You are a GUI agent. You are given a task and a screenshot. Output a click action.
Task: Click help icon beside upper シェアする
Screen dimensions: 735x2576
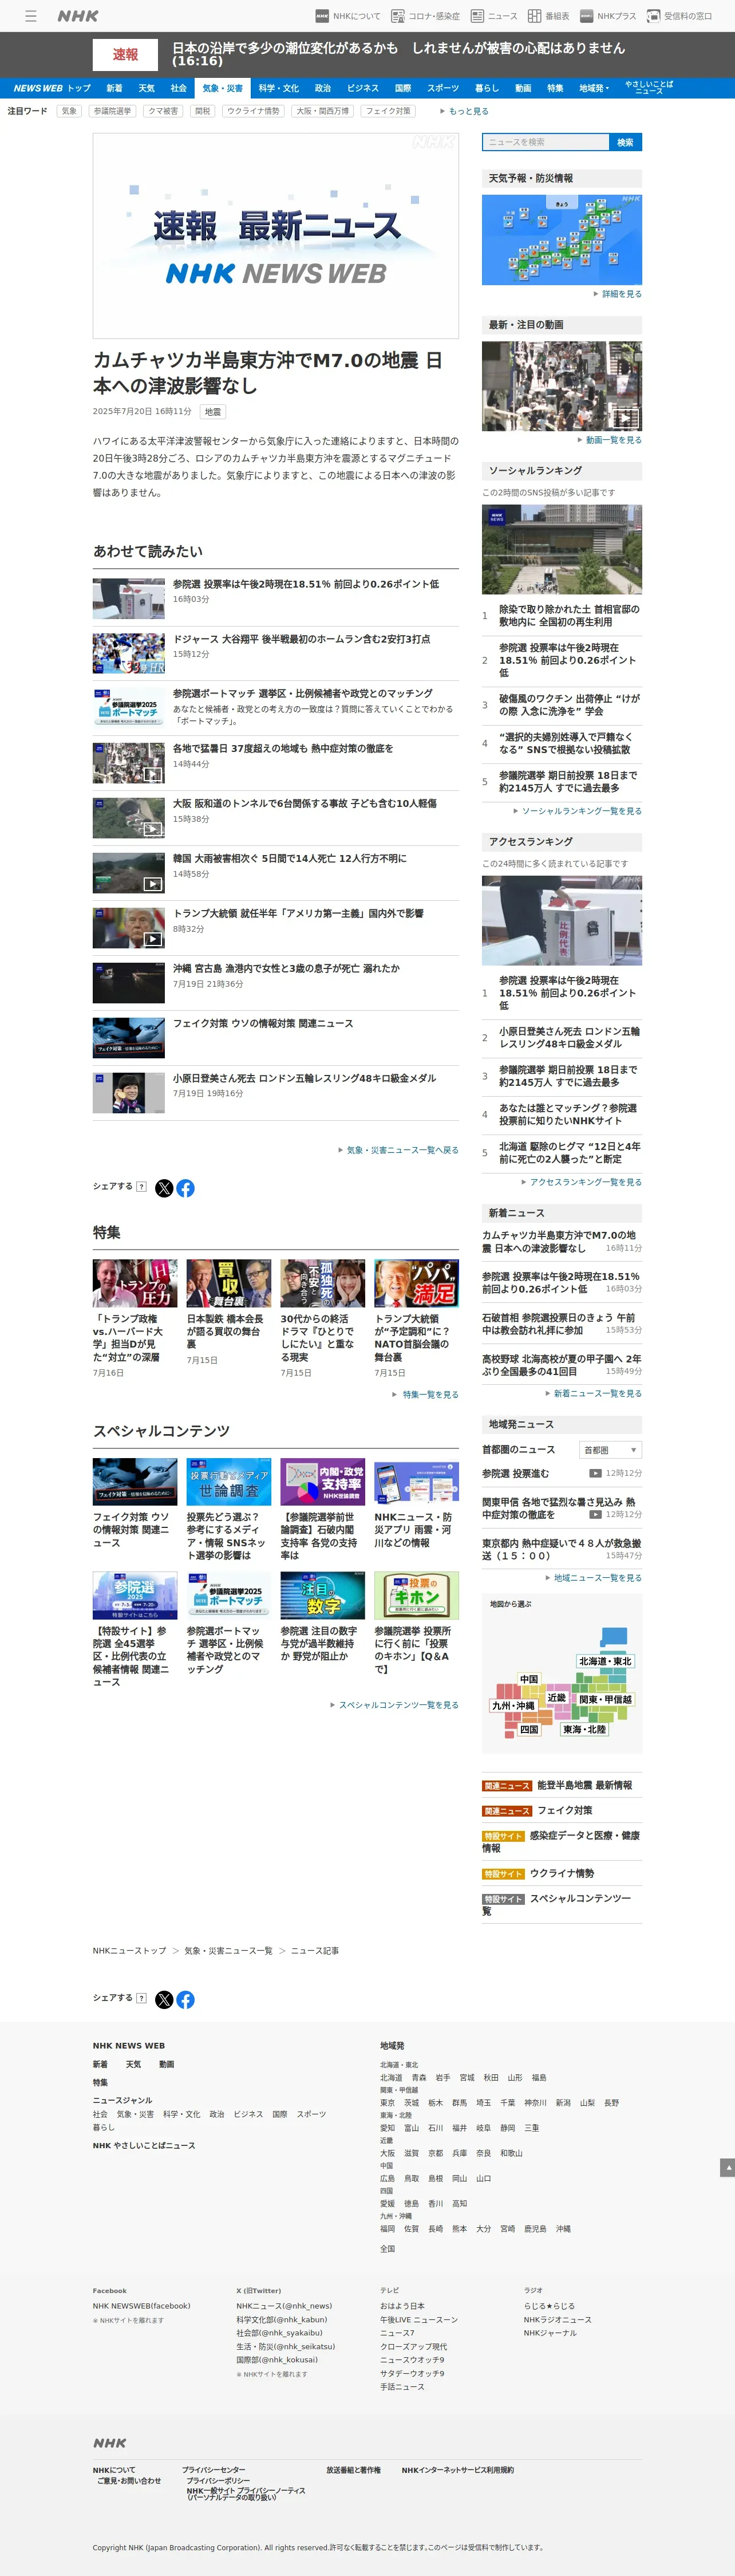tap(141, 1187)
